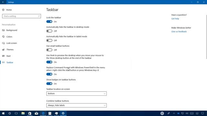Viewport: 207px width, 116px height.
Task: Open touch keyboard tray icon
Action: click(192, 113)
